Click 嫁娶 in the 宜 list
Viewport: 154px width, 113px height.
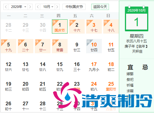(130, 74)
